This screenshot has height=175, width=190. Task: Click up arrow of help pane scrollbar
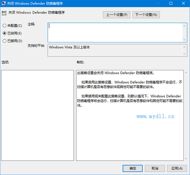pyautogui.click(x=186, y=72)
